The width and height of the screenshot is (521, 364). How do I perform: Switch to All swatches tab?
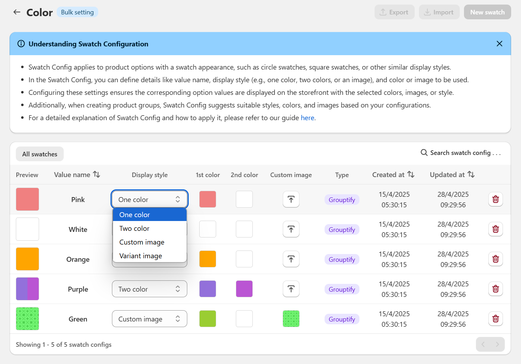coord(40,154)
